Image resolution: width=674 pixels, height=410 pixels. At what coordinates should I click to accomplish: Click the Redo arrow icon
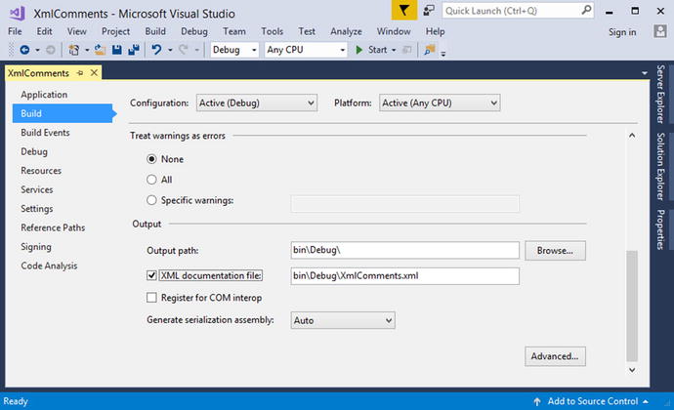point(184,50)
